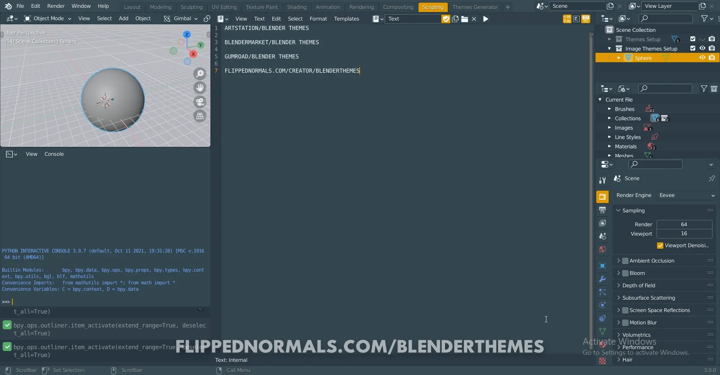Open the Render Engine Eevee dropdown
The height and width of the screenshot is (375, 720).
point(687,196)
